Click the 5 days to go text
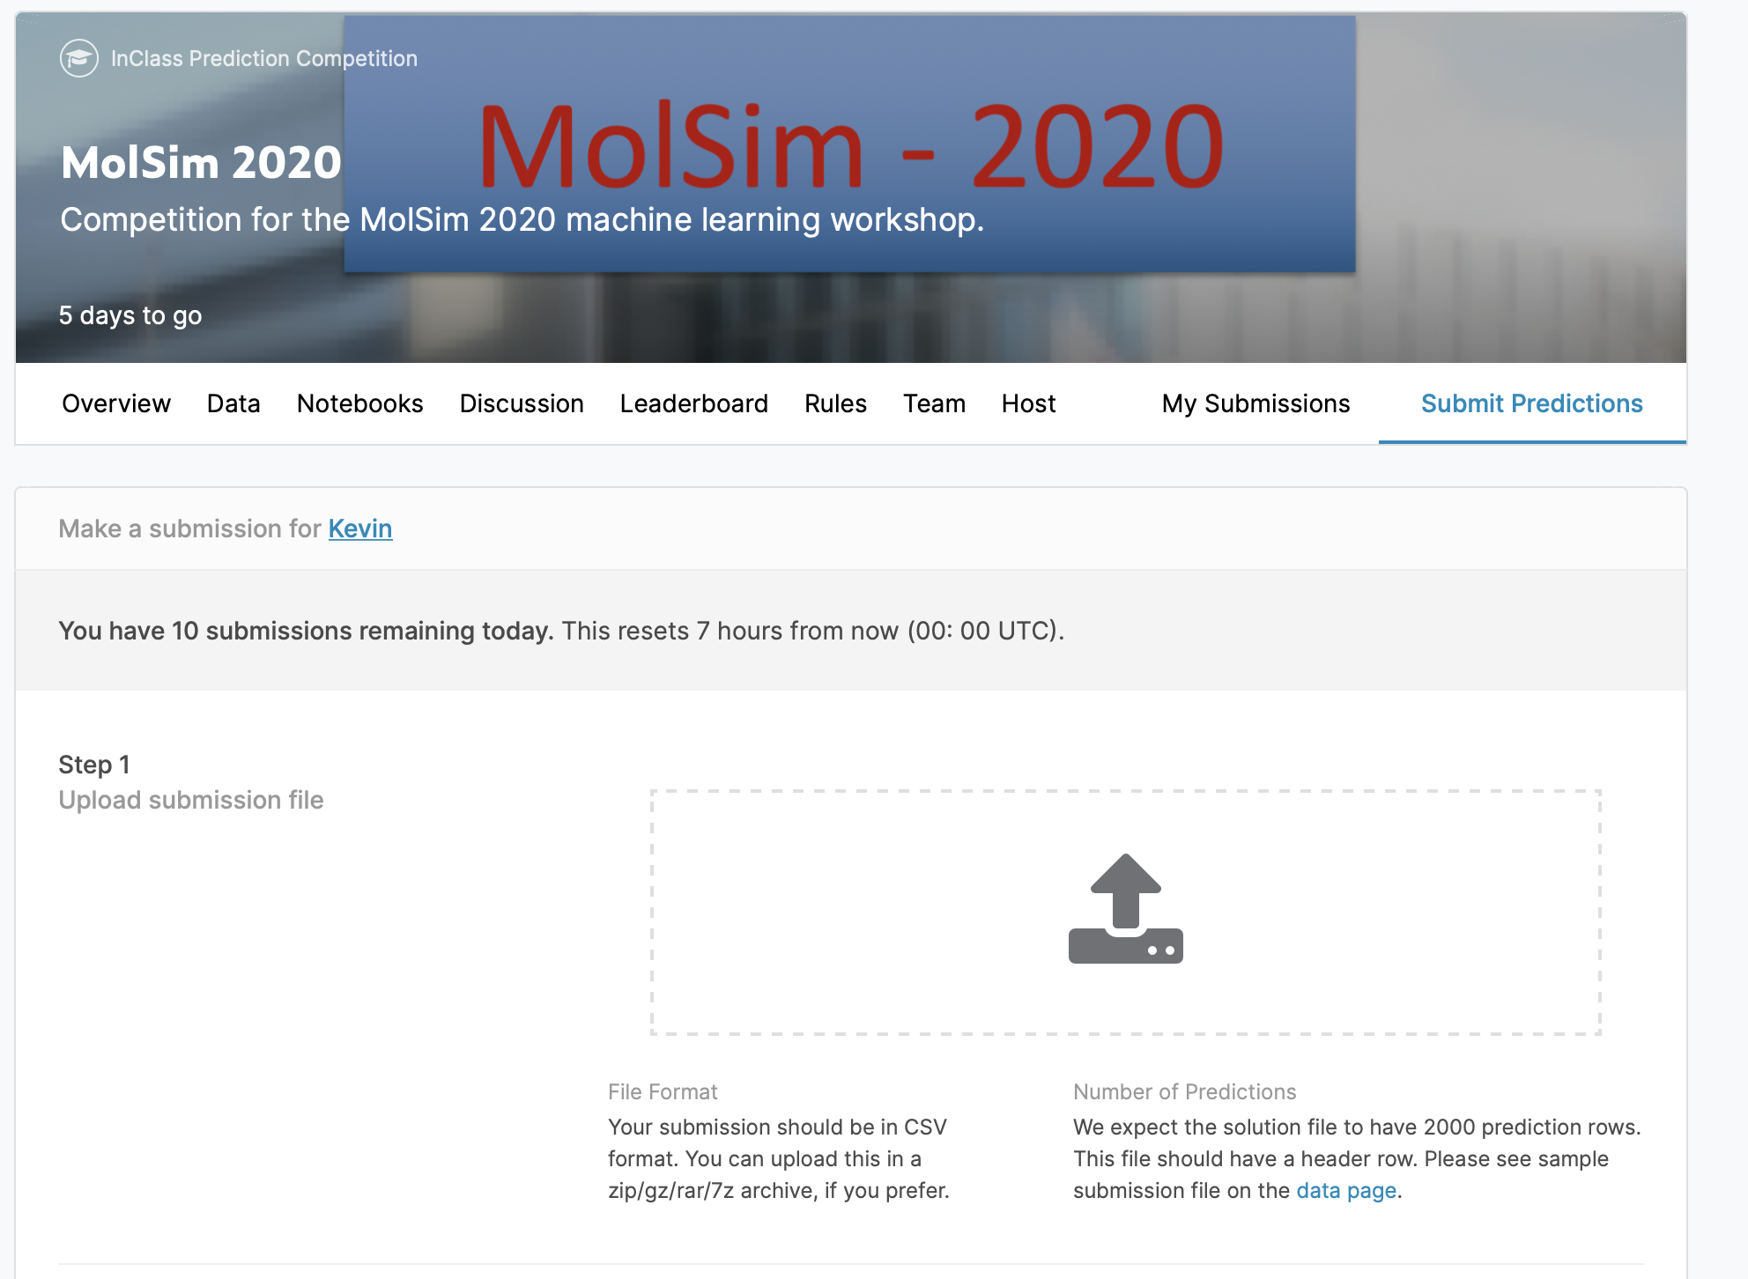 pyautogui.click(x=130, y=315)
